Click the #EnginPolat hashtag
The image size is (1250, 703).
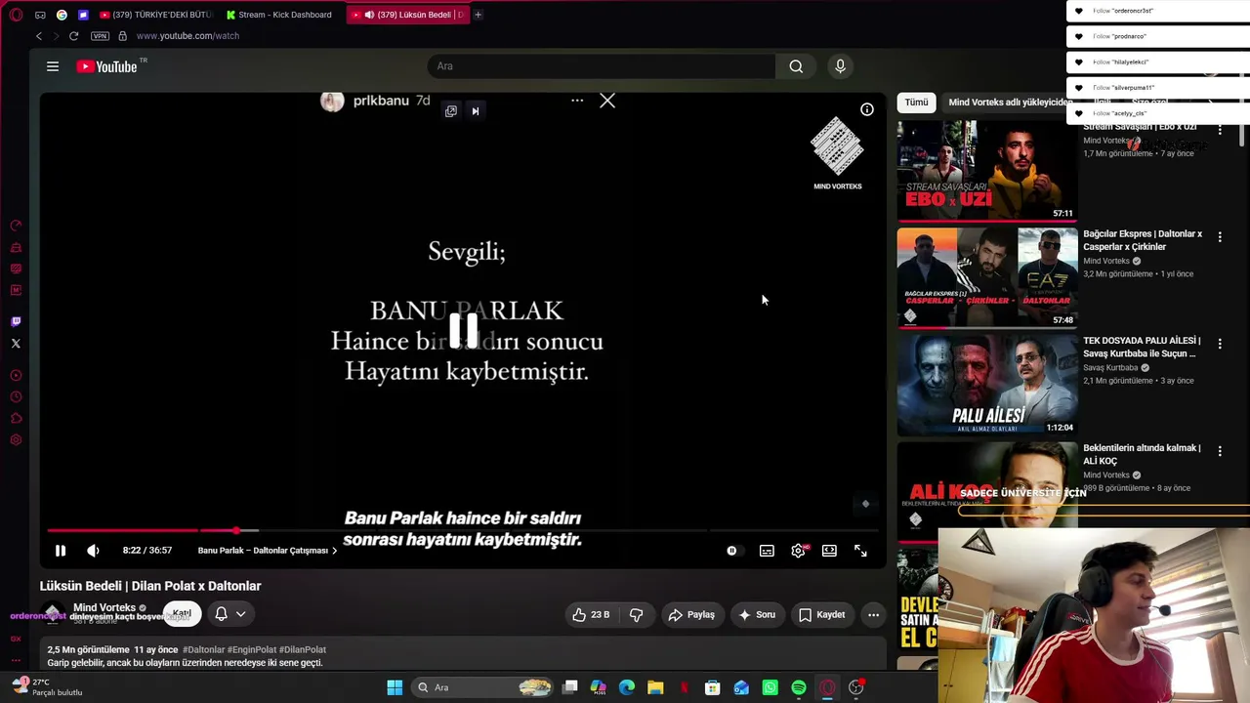[x=252, y=649]
